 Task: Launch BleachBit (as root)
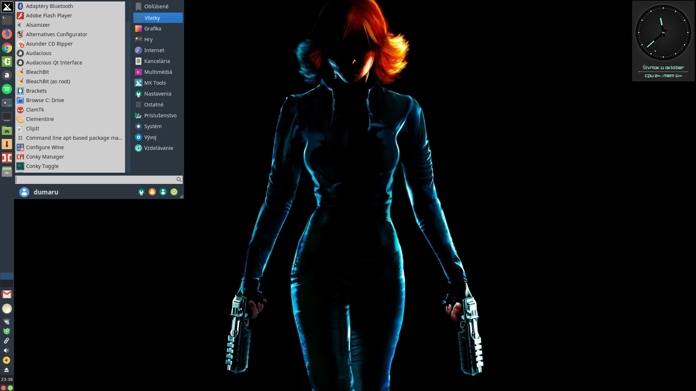point(48,81)
